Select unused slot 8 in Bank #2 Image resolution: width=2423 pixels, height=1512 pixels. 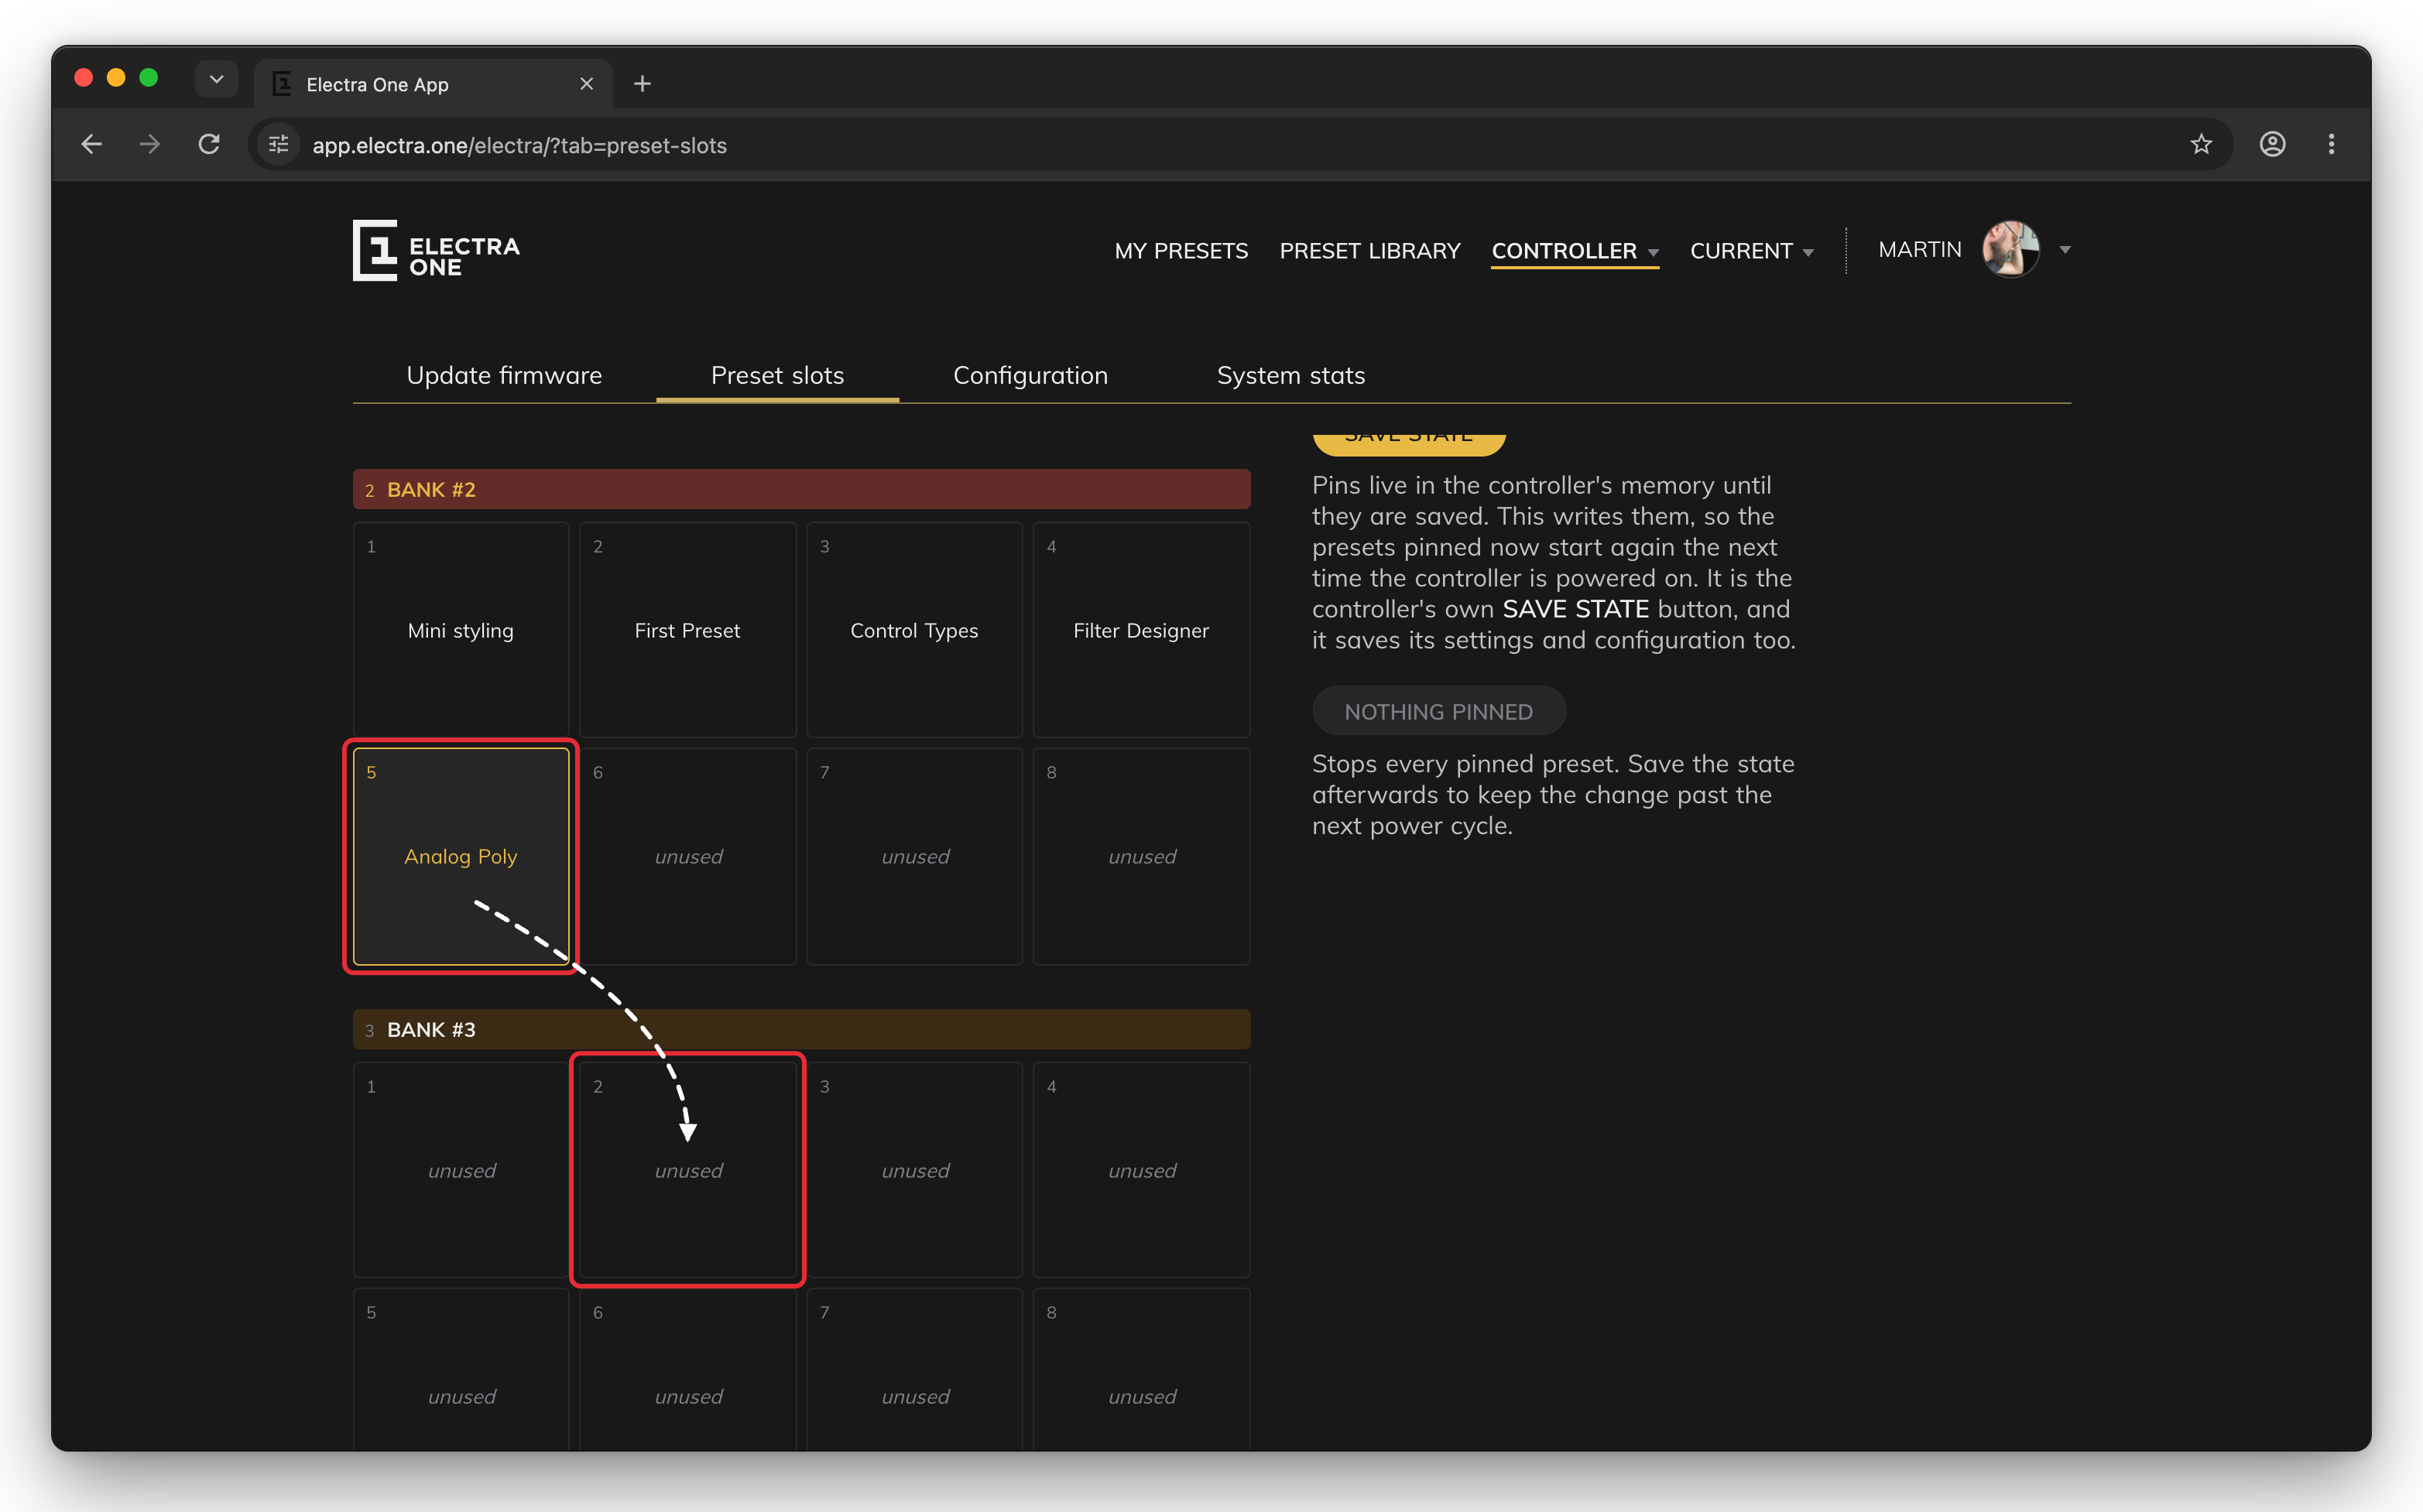point(1142,856)
